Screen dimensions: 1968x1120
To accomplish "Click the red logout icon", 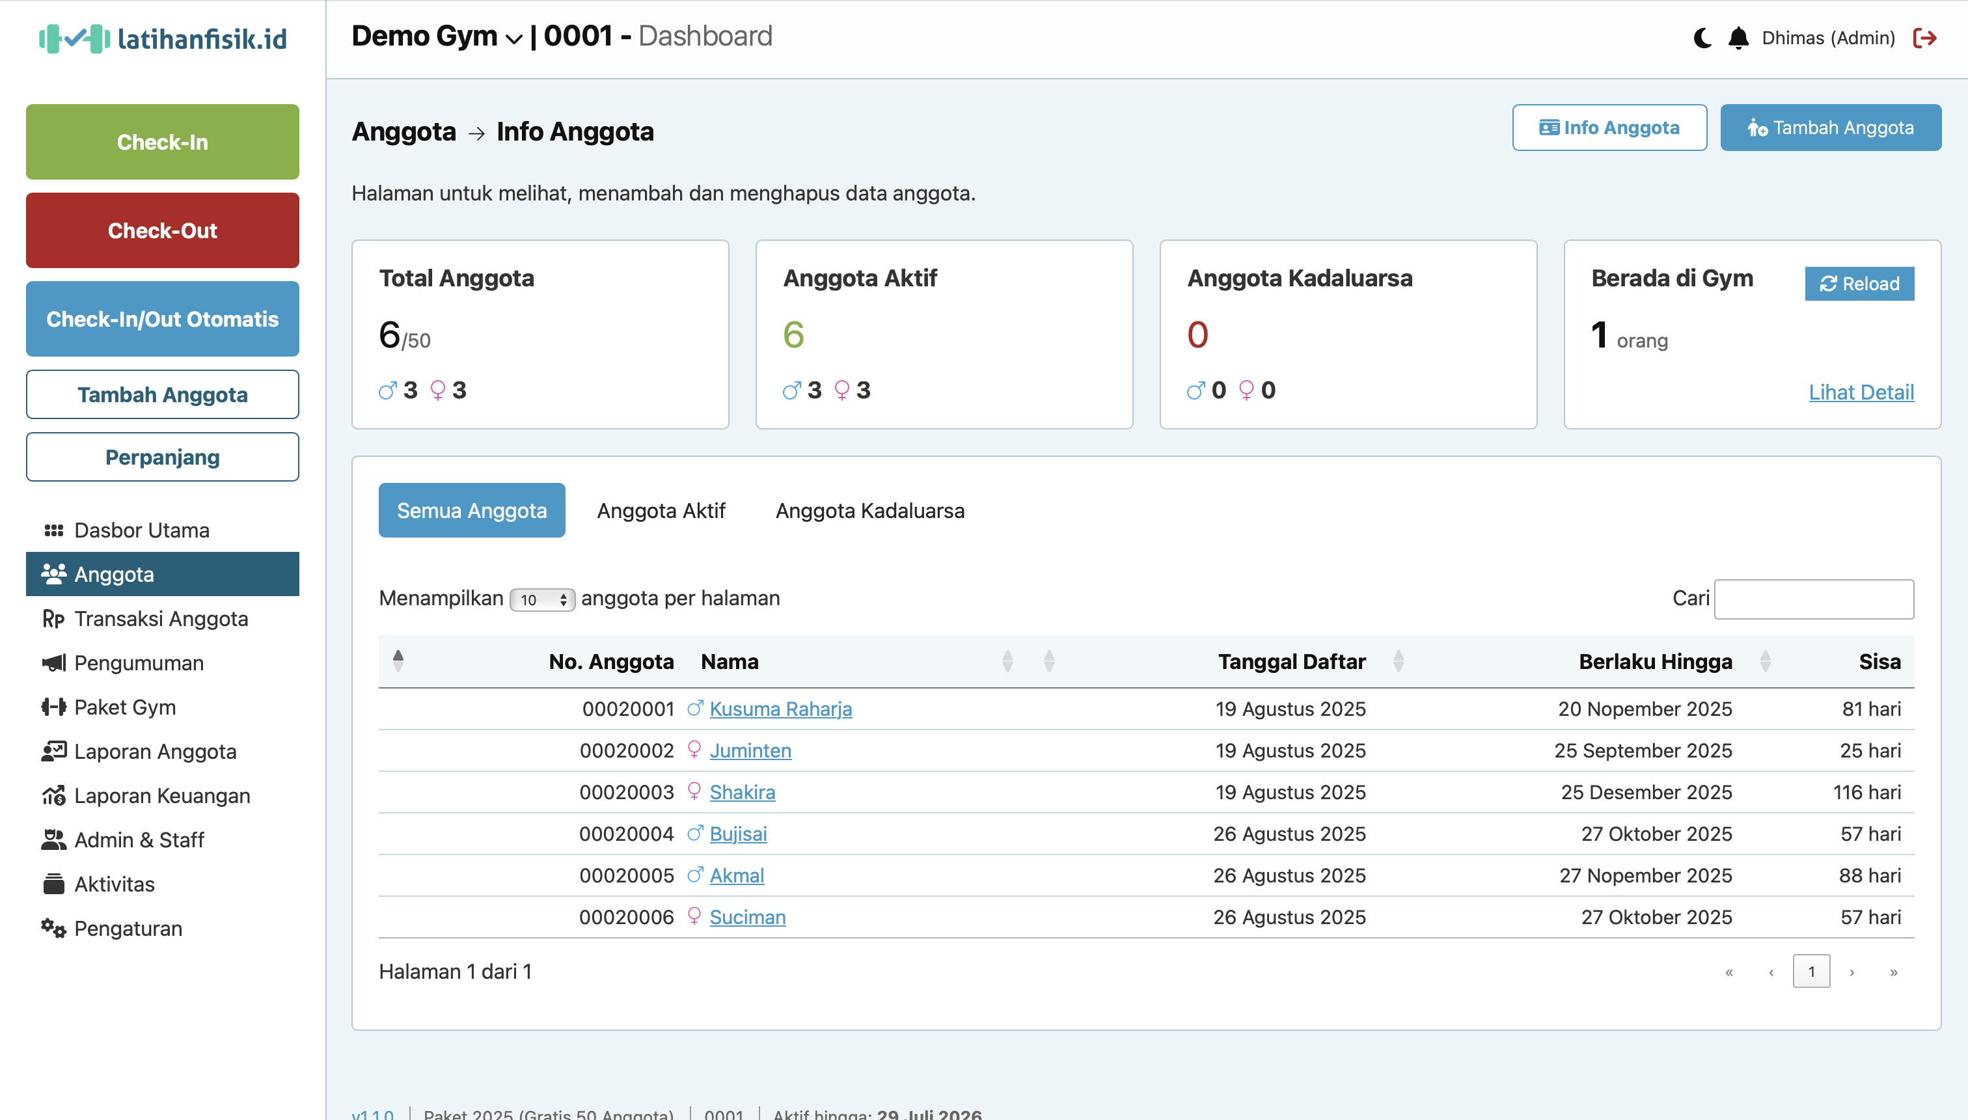I will click(x=1925, y=38).
